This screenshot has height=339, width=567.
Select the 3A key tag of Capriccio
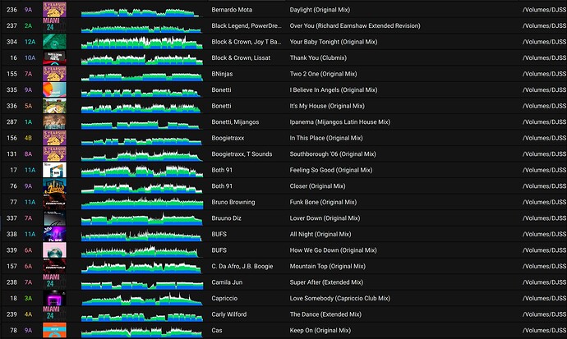(29, 298)
